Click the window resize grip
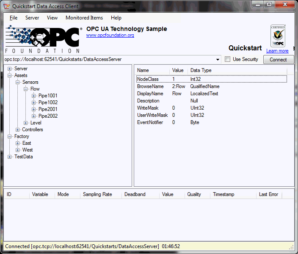This screenshot has height=254, width=298. coord(291,247)
